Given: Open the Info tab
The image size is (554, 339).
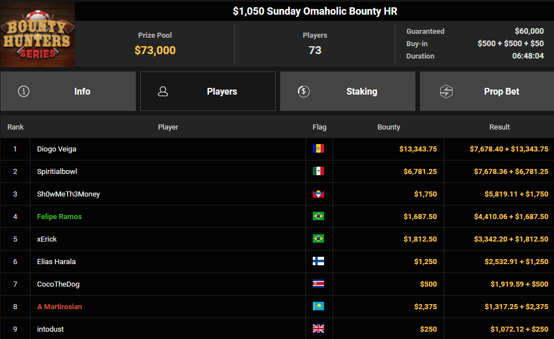Looking at the screenshot, I should click(68, 91).
